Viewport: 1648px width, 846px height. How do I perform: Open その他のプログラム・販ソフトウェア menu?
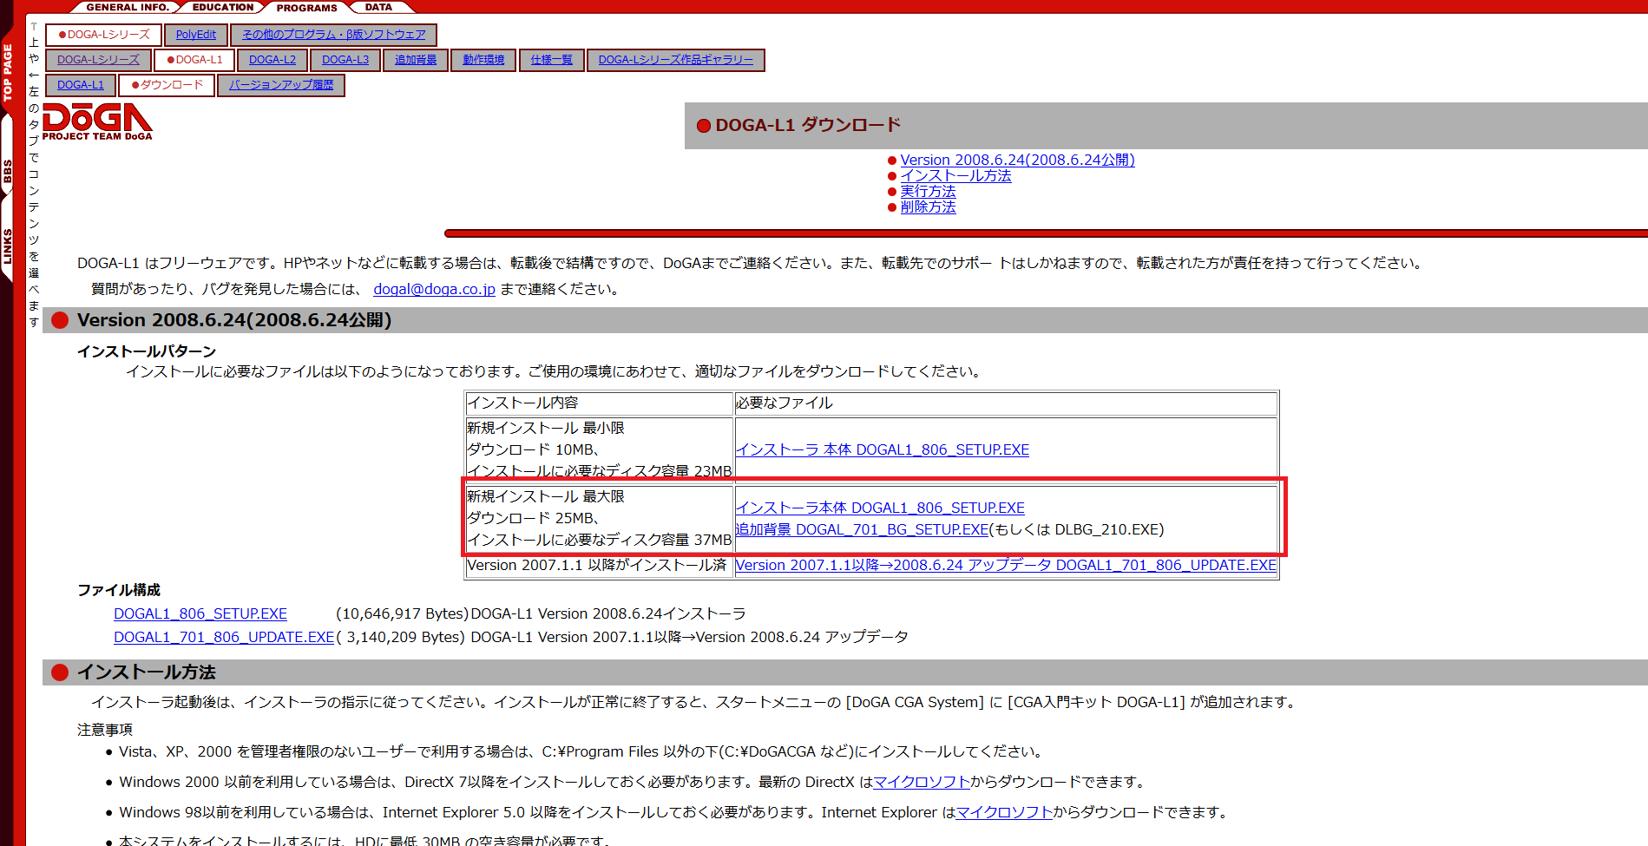tap(334, 35)
